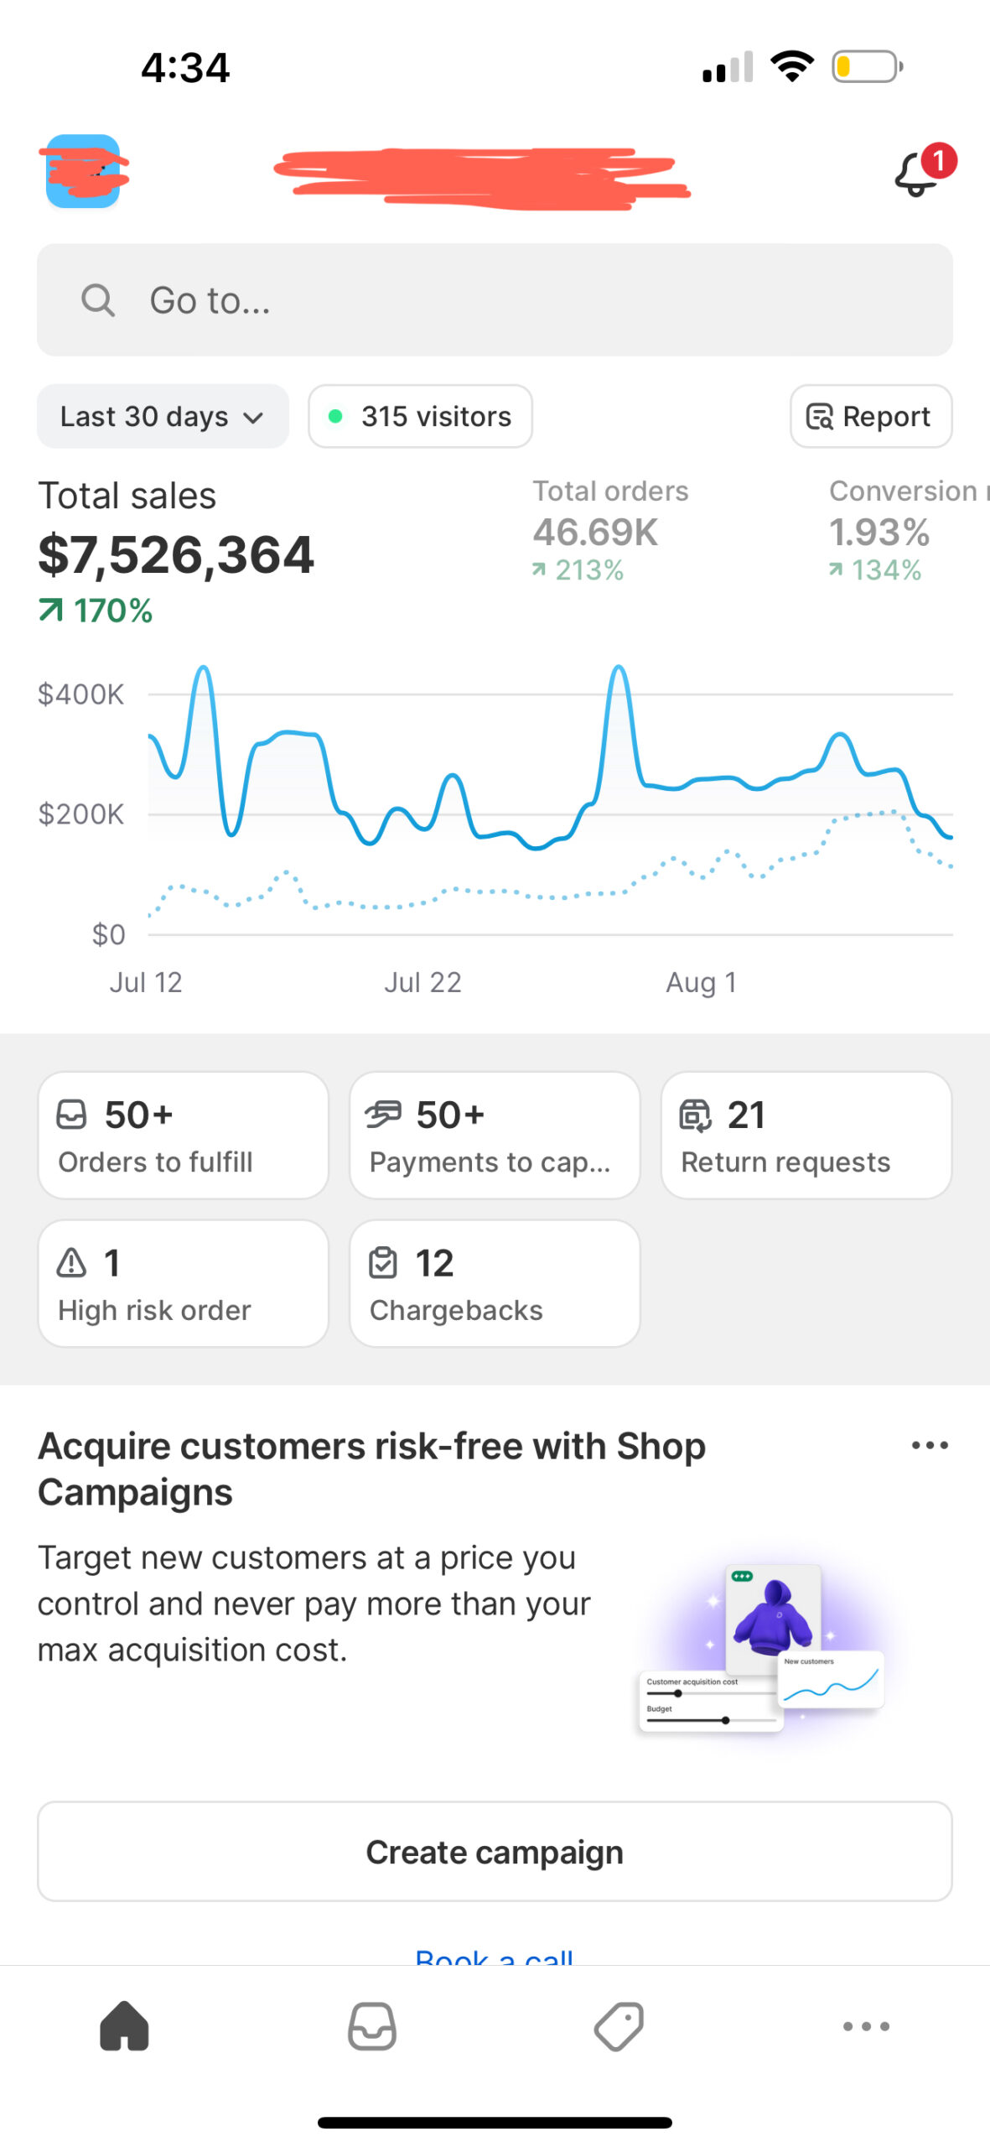The height and width of the screenshot is (2147, 990).
Task: Tap the search magnifier icon
Action: coord(98,300)
